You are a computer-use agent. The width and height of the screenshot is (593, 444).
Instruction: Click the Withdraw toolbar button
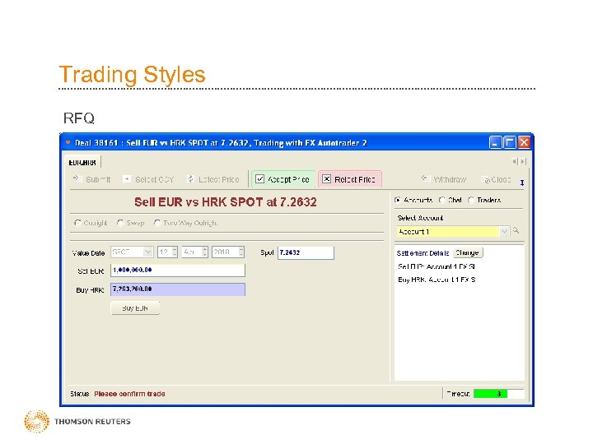point(444,179)
